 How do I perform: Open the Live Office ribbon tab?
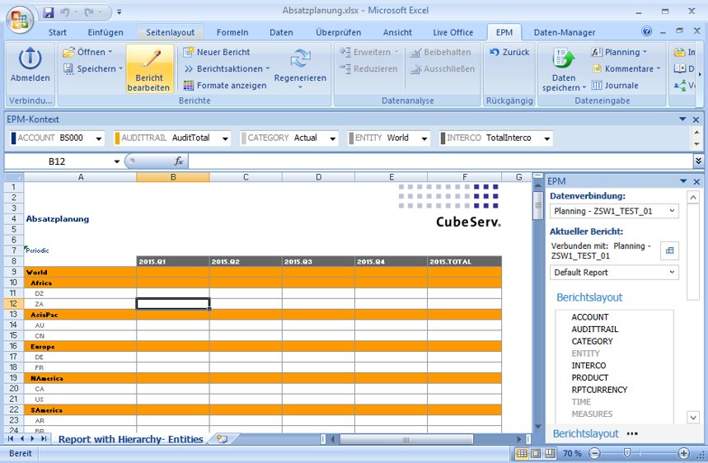(x=452, y=32)
